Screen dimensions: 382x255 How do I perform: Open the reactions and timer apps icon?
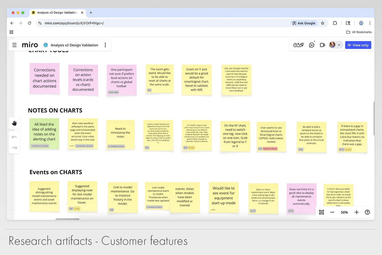coord(298,45)
